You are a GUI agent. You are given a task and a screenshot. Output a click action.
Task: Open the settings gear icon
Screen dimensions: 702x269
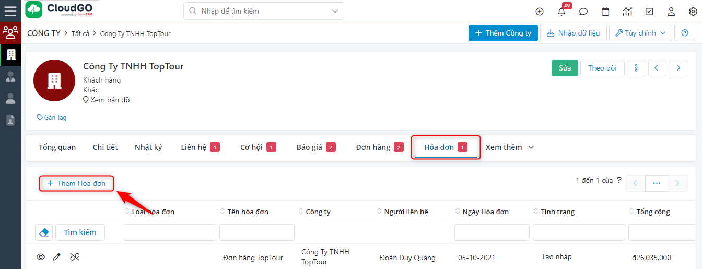click(x=693, y=11)
